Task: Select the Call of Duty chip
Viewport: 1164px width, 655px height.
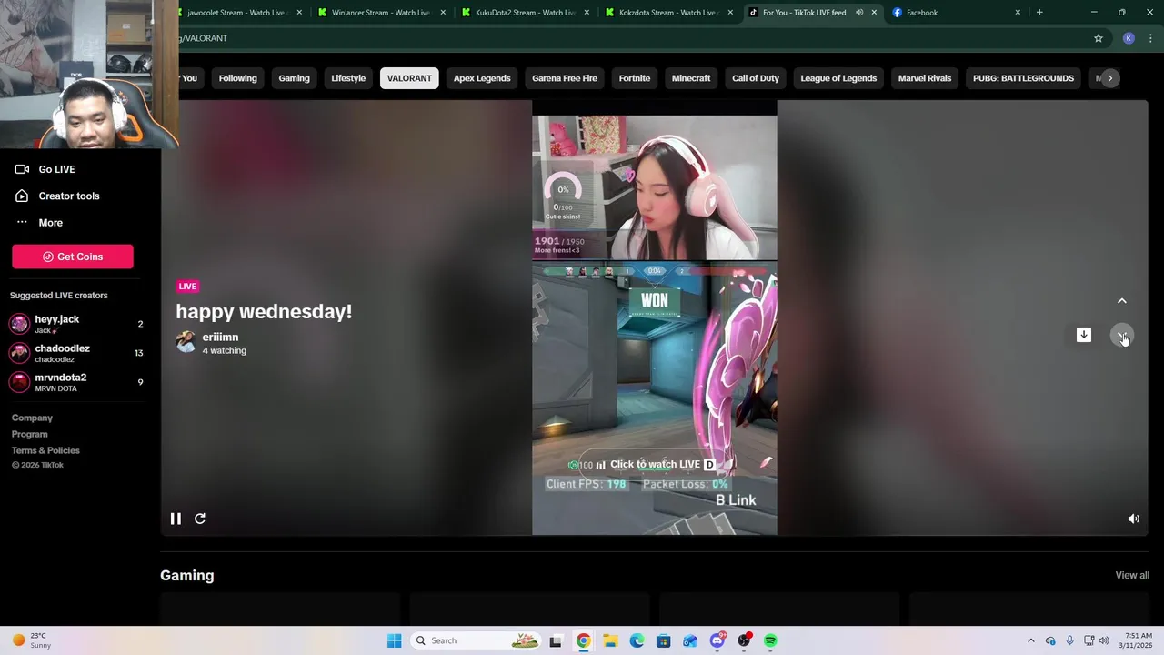Action: pyautogui.click(x=756, y=78)
